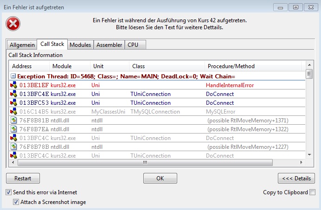Enable the Copy to Clipboard checkbox
The height and width of the screenshot is (210, 321).
click(312, 192)
